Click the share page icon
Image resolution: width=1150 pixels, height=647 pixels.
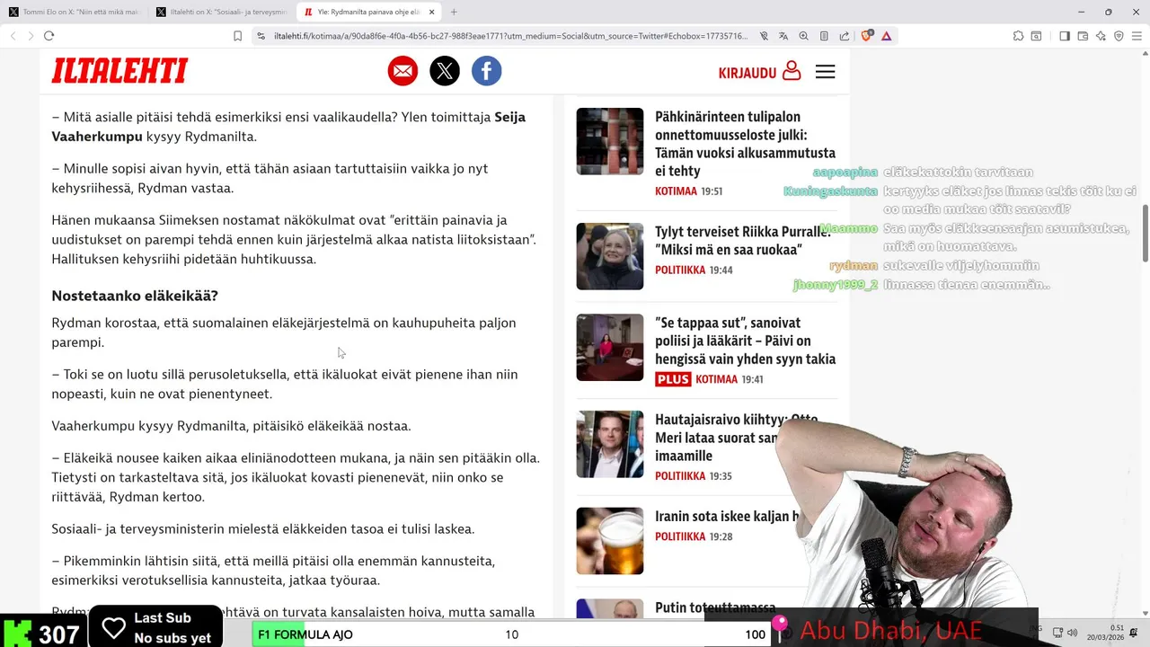click(x=845, y=36)
